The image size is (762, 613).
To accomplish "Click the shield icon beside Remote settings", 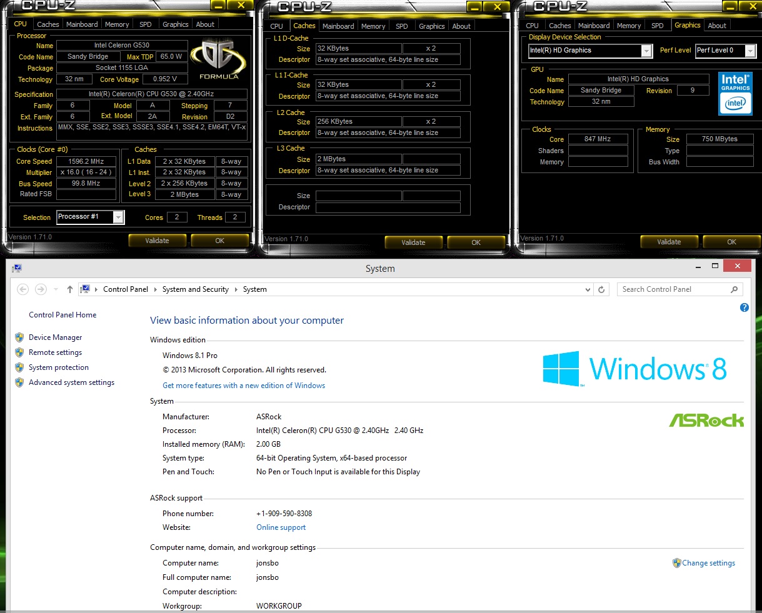I will (19, 352).
